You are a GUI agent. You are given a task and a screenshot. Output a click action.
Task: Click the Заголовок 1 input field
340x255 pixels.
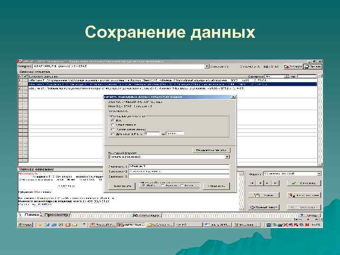[179, 166]
